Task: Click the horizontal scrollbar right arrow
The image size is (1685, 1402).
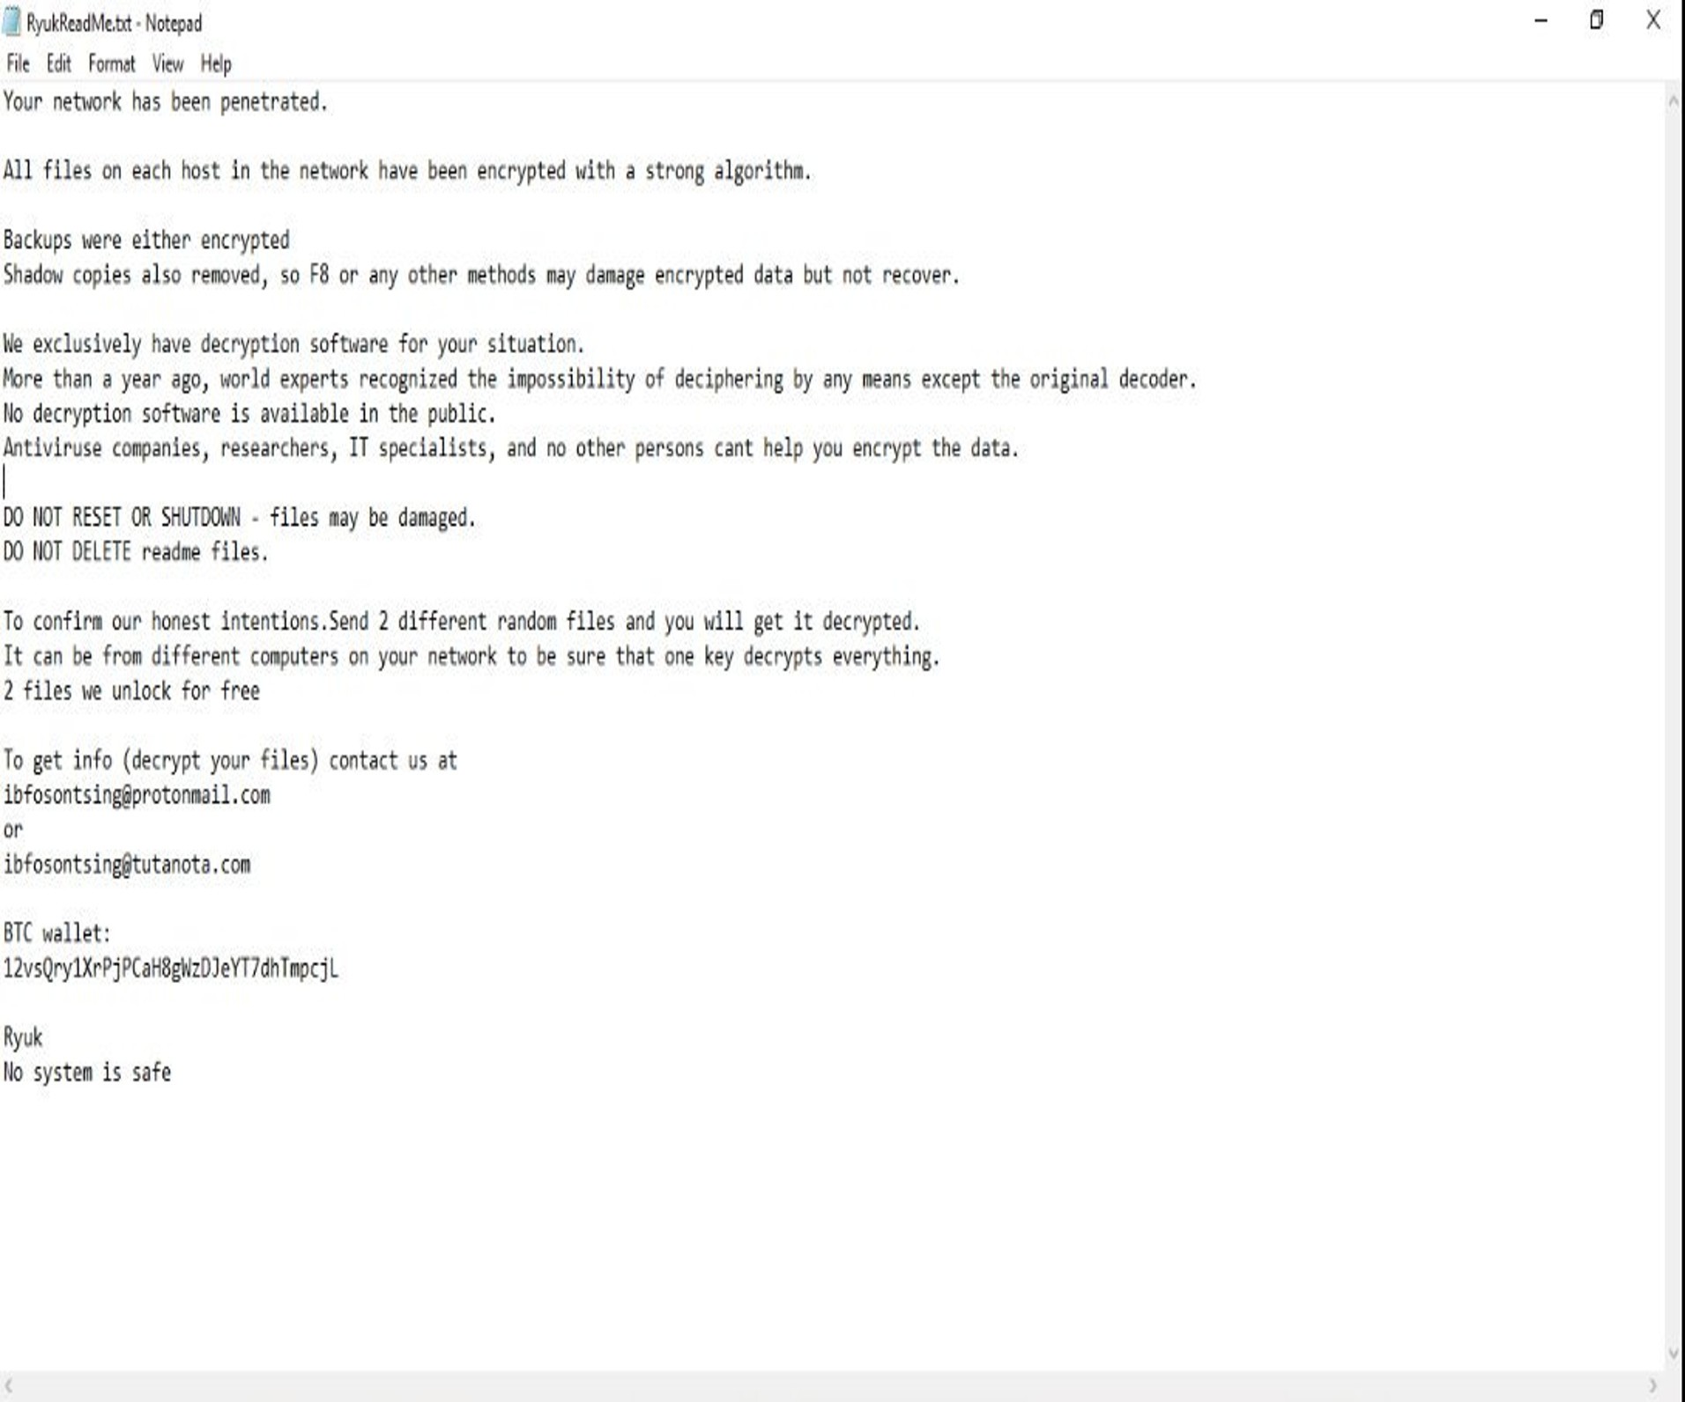Action: click(1652, 1385)
